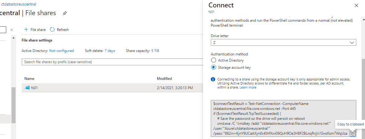
Task: Click the fs01 subtitle under Connect
Action: (x=211, y=11)
